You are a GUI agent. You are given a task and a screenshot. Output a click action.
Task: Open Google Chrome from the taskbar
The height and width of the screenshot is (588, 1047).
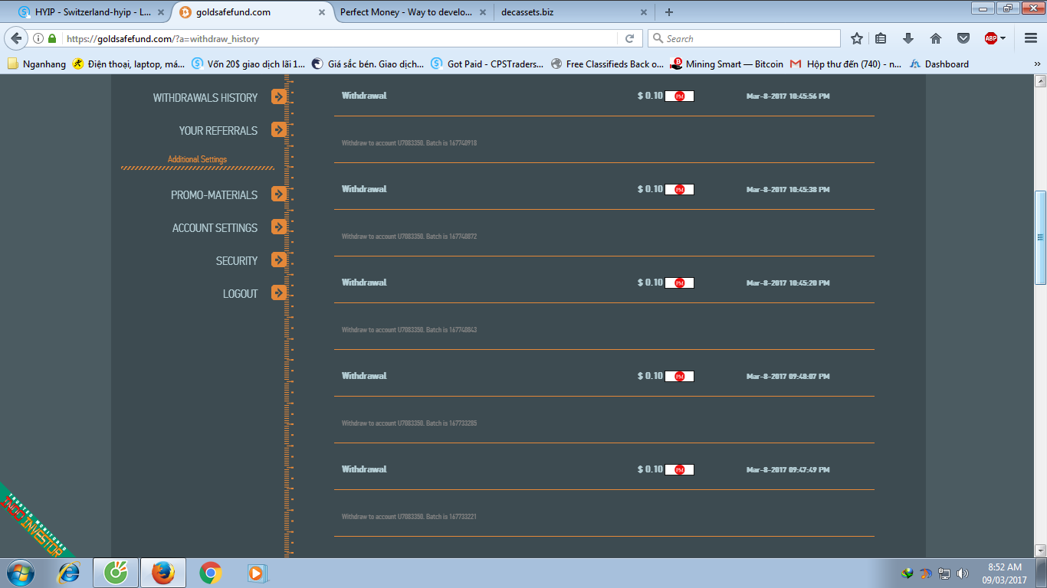(x=211, y=573)
